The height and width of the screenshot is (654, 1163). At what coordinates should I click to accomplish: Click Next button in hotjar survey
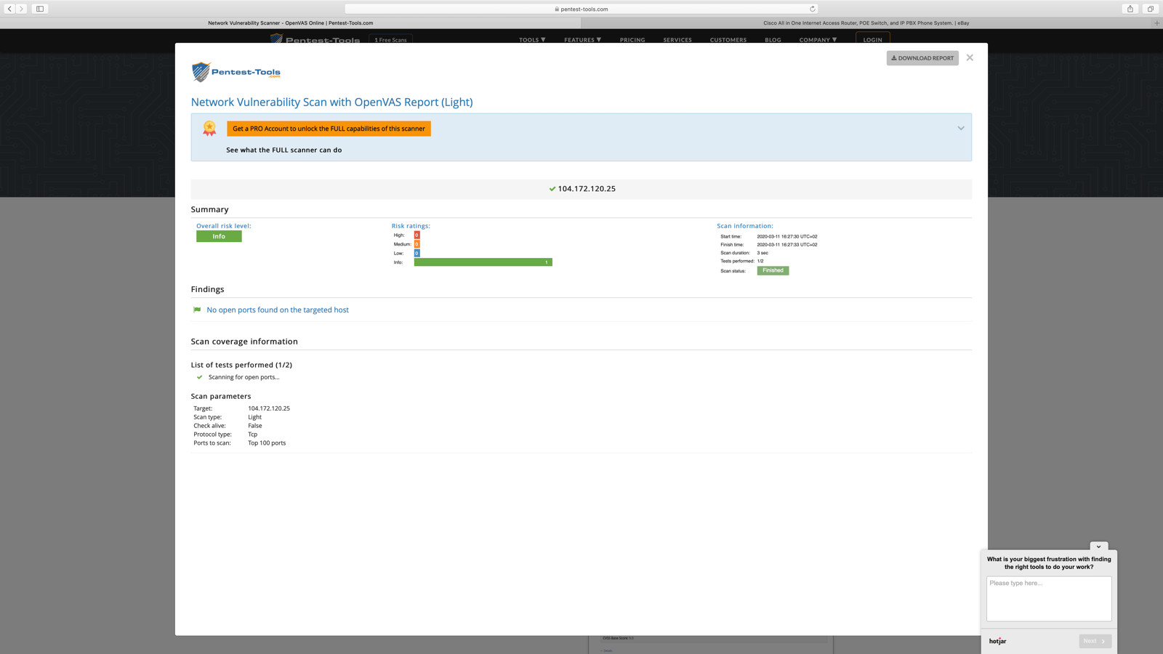pos(1095,641)
